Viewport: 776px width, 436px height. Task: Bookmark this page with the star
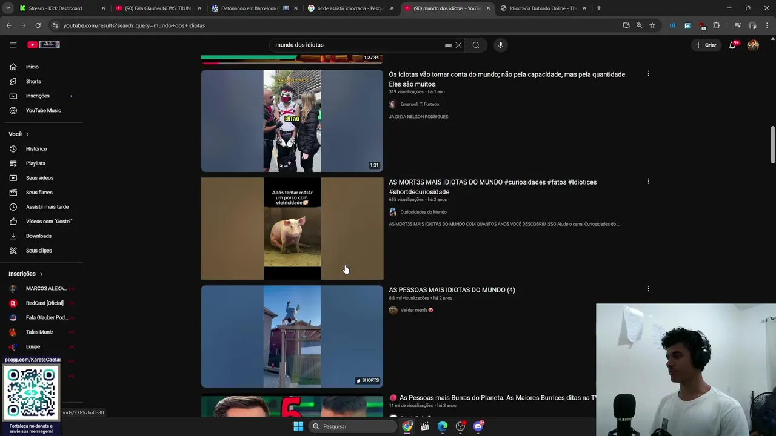[x=652, y=25]
